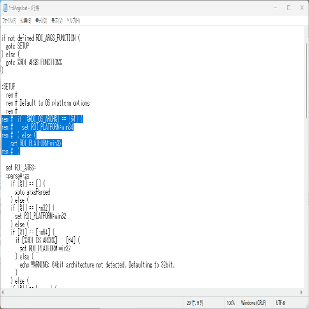This screenshot has width=309, height=309.
Task: Click selected line 'if [%RDI_OS_ARCH%] == [64] (' with rem
Action: tap(42, 119)
